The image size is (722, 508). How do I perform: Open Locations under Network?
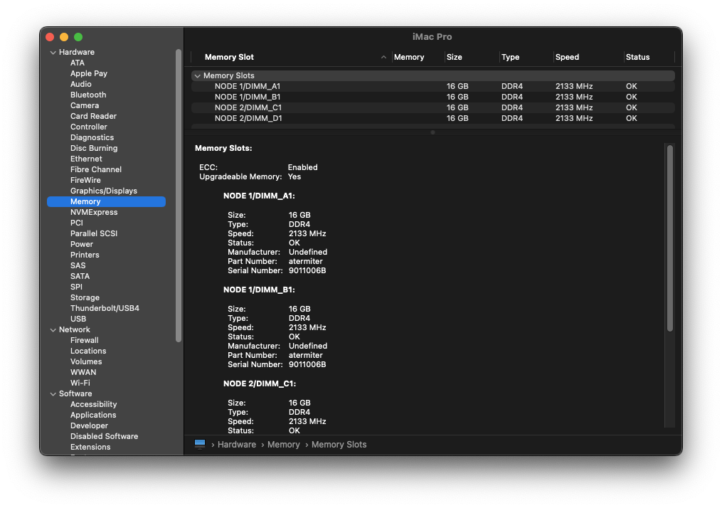pyautogui.click(x=88, y=351)
